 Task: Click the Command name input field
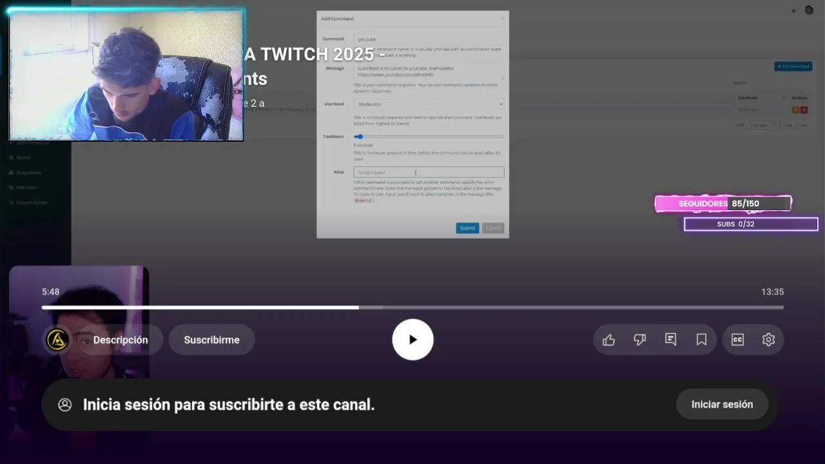click(x=429, y=39)
